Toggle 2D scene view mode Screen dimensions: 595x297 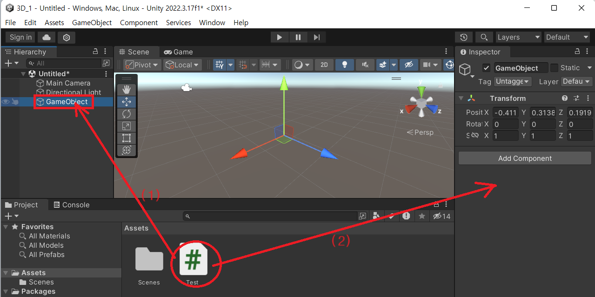point(324,65)
